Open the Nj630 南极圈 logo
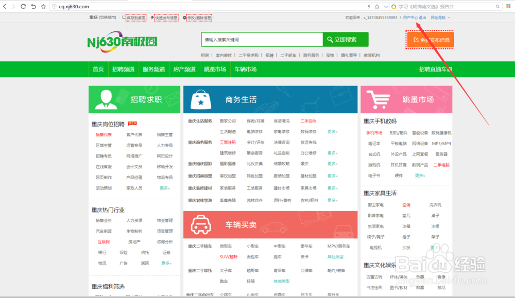This screenshot has width=515, height=298. (x=122, y=41)
